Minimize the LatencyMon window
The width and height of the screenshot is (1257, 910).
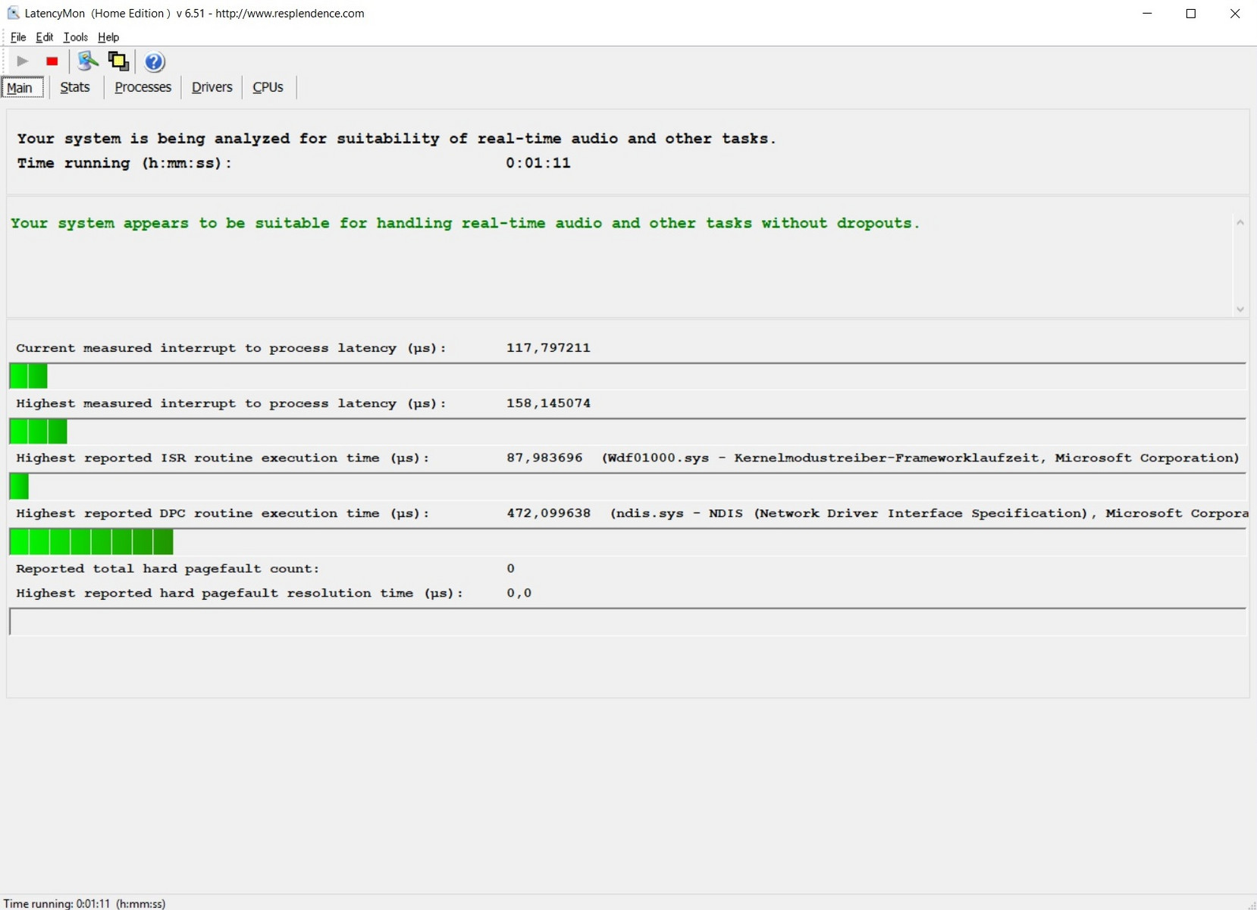tap(1147, 14)
